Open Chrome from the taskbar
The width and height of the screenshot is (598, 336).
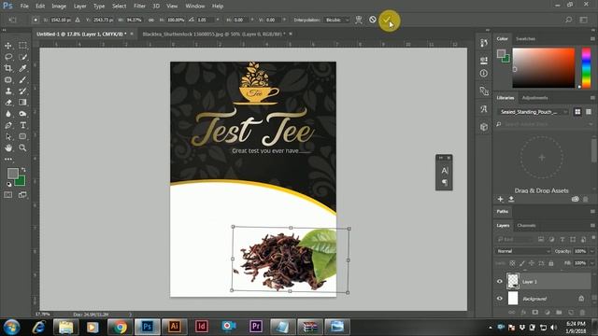(x=120, y=327)
